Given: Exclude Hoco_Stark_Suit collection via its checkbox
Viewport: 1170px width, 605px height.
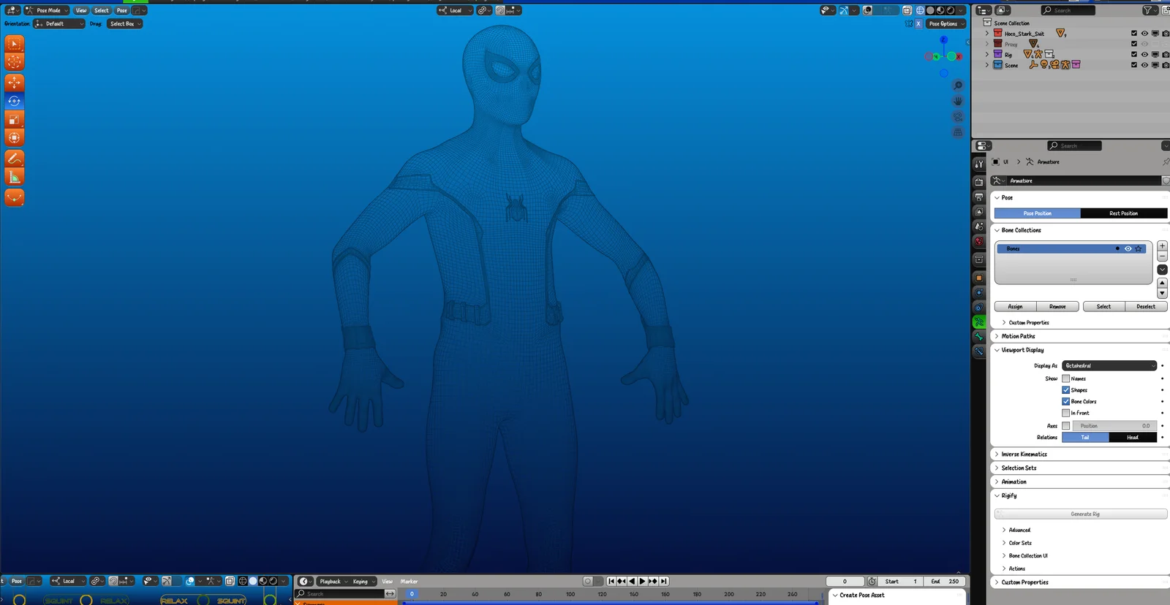Looking at the screenshot, I should coord(1134,33).
